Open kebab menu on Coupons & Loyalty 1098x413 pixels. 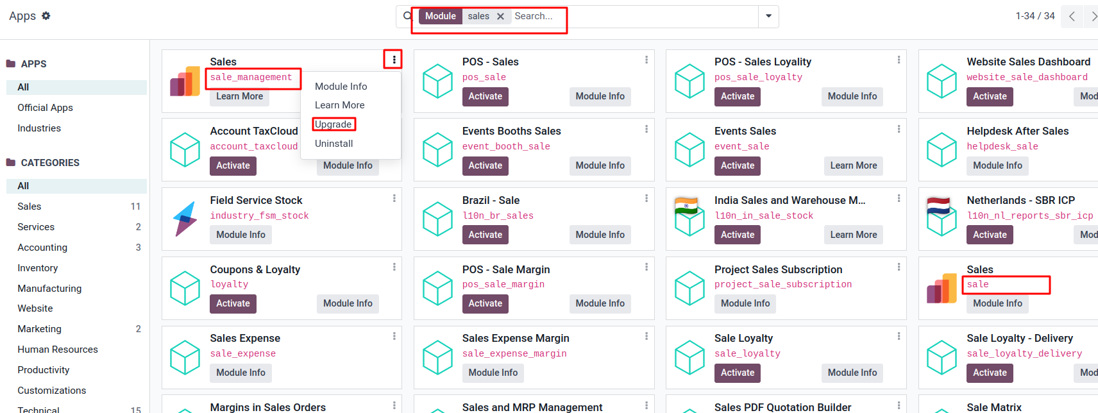pos(394,267)
